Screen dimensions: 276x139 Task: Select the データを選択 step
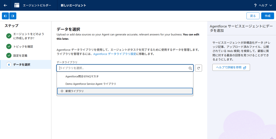click(26, 64)
